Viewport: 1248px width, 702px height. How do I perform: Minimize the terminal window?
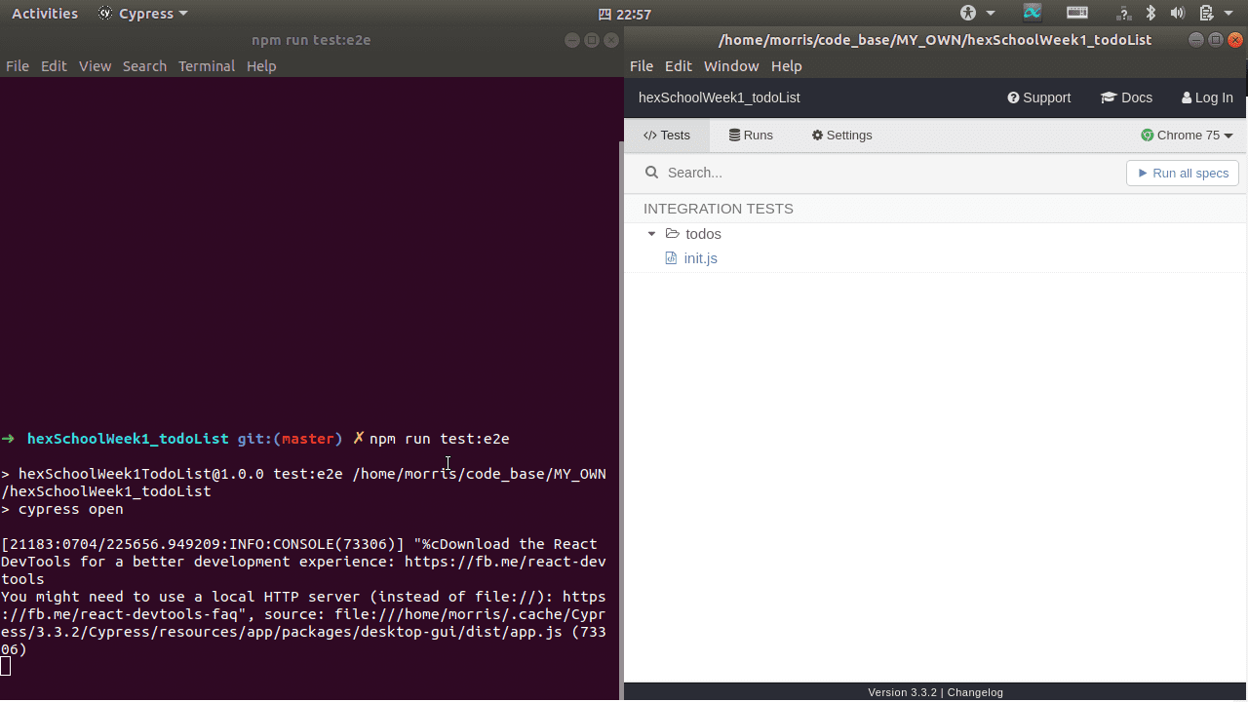tap(572, 40)
